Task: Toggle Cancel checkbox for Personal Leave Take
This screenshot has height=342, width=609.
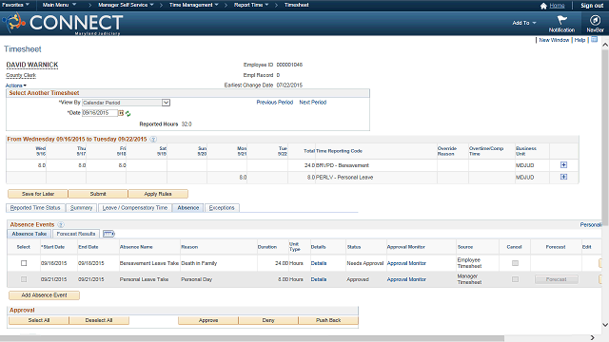Action: pos(515,279)
